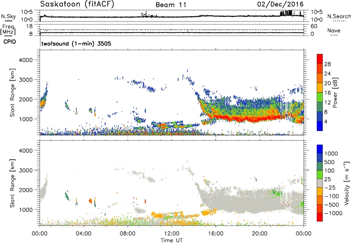This screenshot has width=351, height=243.
Task: Click the "-1000" Velocity colorbar value
Action: click(333, 213)
